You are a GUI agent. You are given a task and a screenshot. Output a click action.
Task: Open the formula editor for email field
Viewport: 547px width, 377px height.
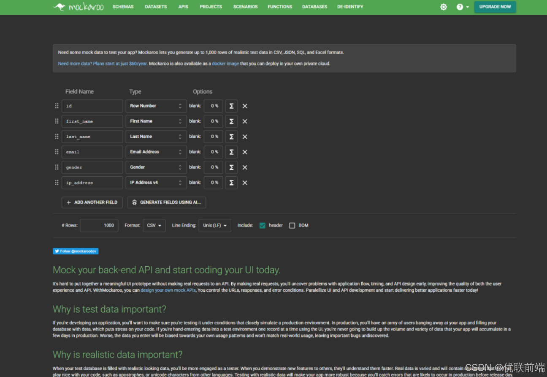pyautogui.click(x=231, y=152)
